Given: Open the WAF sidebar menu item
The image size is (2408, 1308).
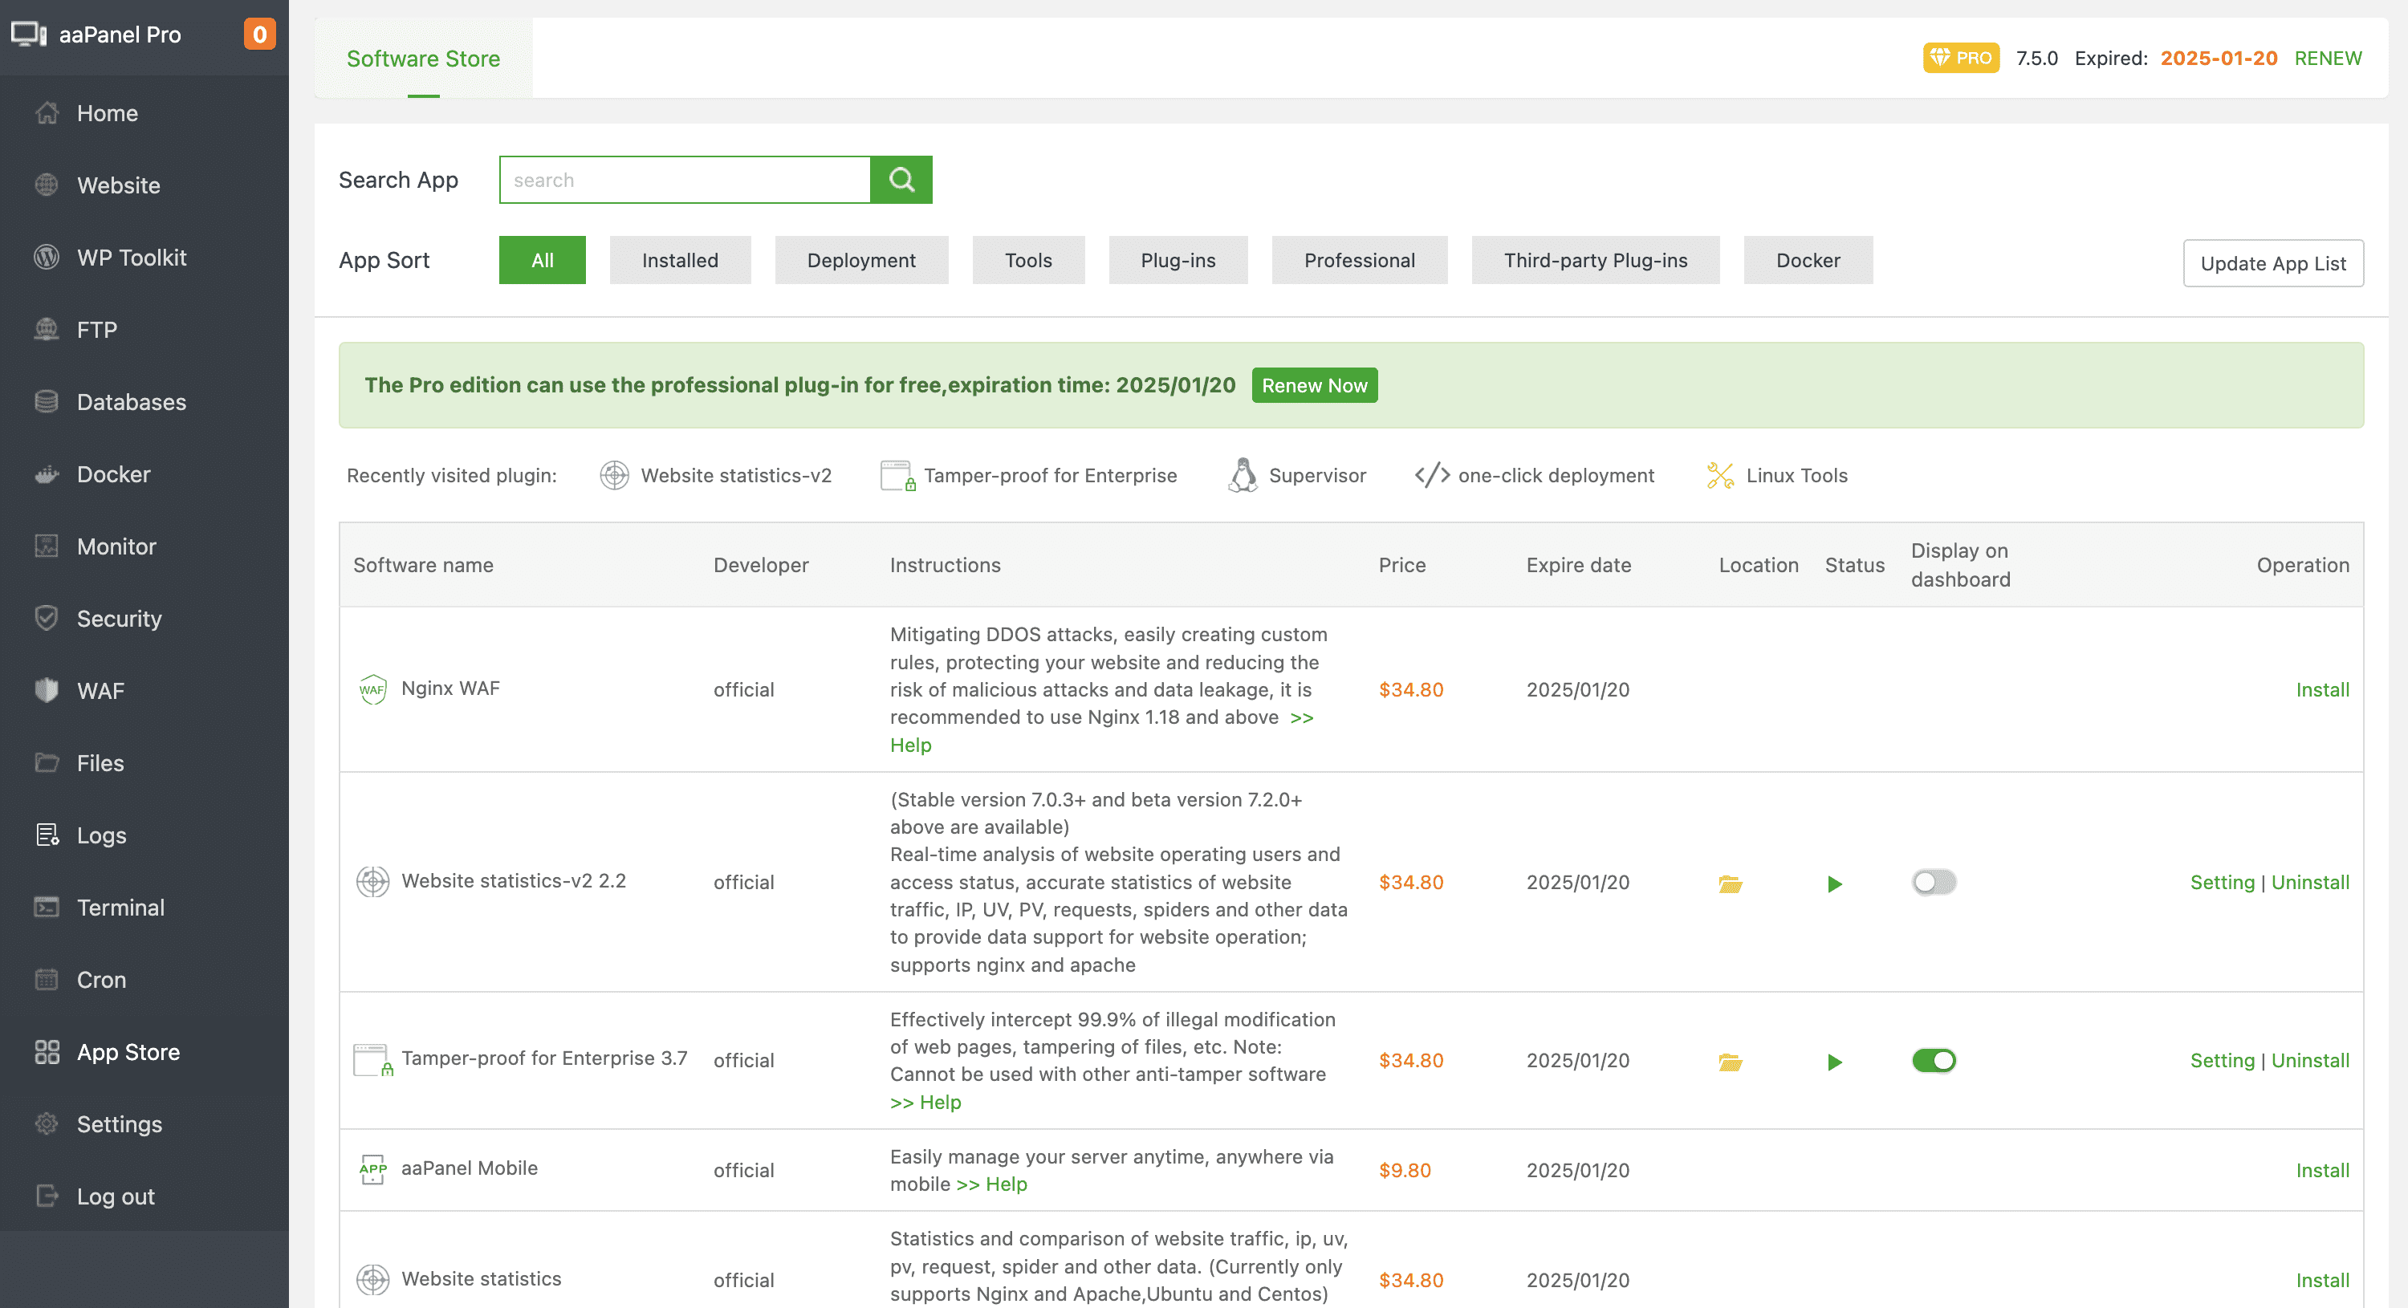Looking at the screenshot, I should coord(100,692).
